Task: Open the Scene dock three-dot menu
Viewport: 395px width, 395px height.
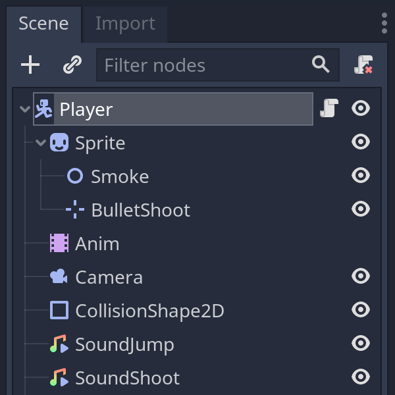Action: tap(384, 23)
